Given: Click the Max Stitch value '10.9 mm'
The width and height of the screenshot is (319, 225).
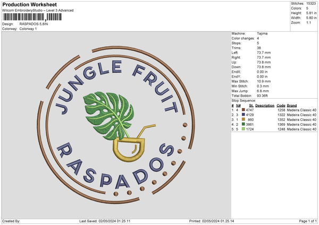Looking at the screenshot, I should (x=264, y=81).
